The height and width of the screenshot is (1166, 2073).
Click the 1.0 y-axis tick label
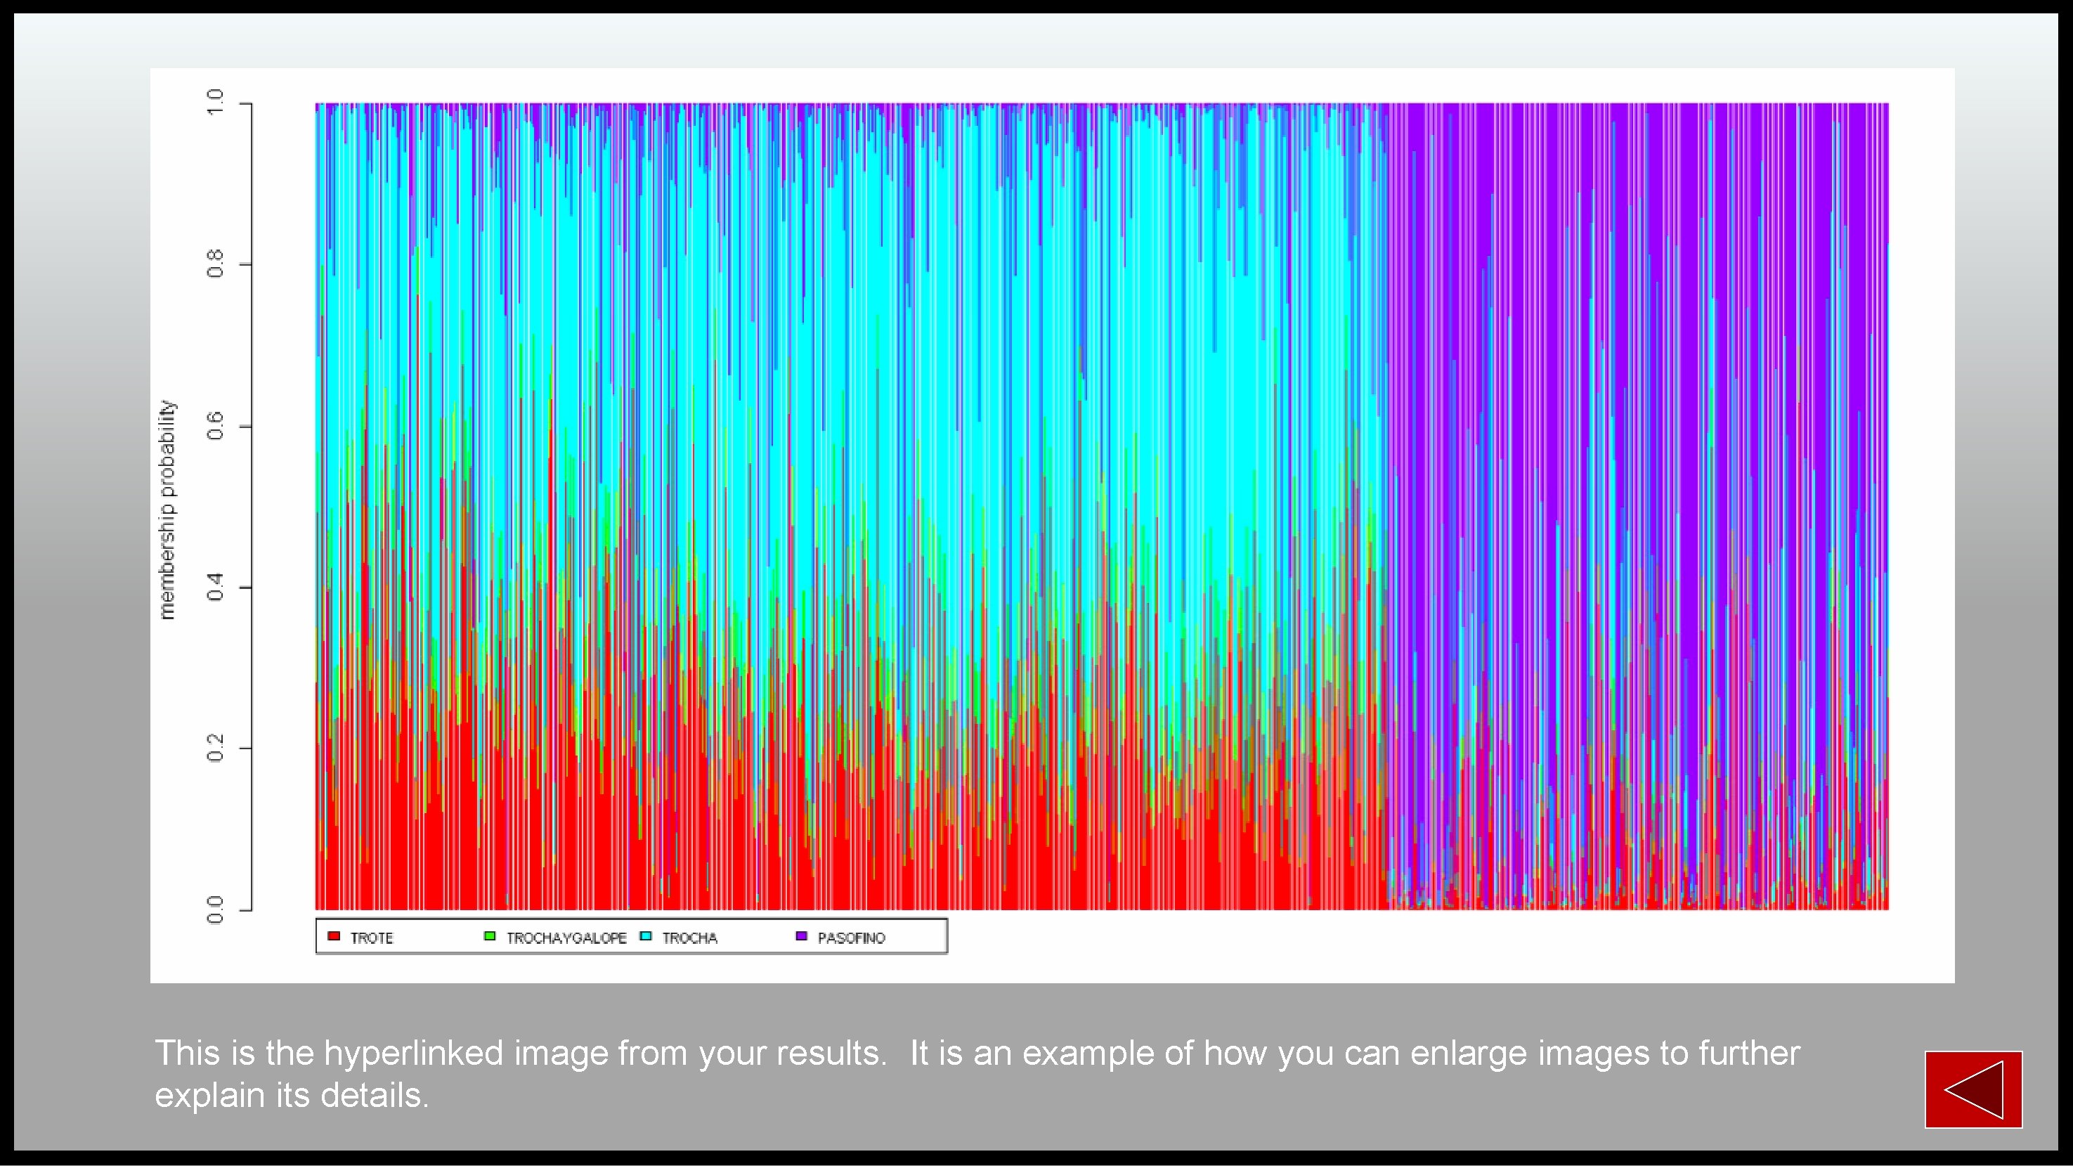[215, 103]
